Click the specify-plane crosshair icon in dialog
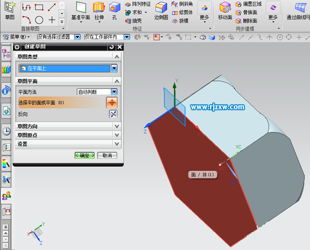 (x=112, y=102)
